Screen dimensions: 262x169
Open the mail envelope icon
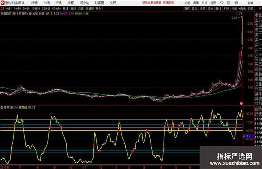(236, 3)
